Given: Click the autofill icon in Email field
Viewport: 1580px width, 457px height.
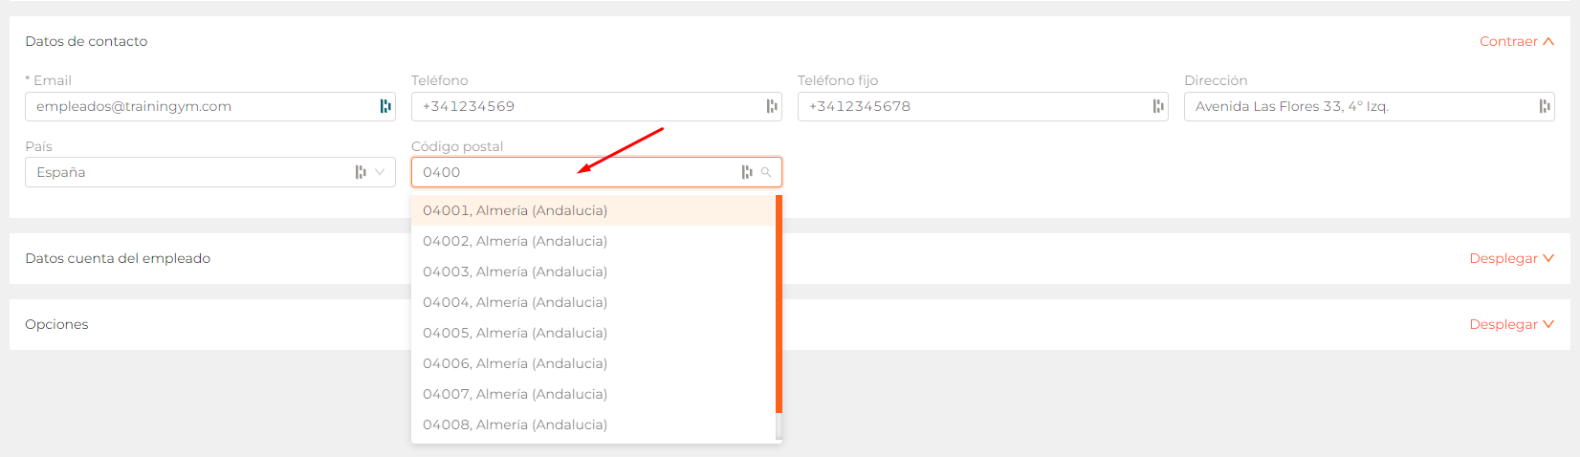Looking at the screenshot, I should click(x=385, y=106).
